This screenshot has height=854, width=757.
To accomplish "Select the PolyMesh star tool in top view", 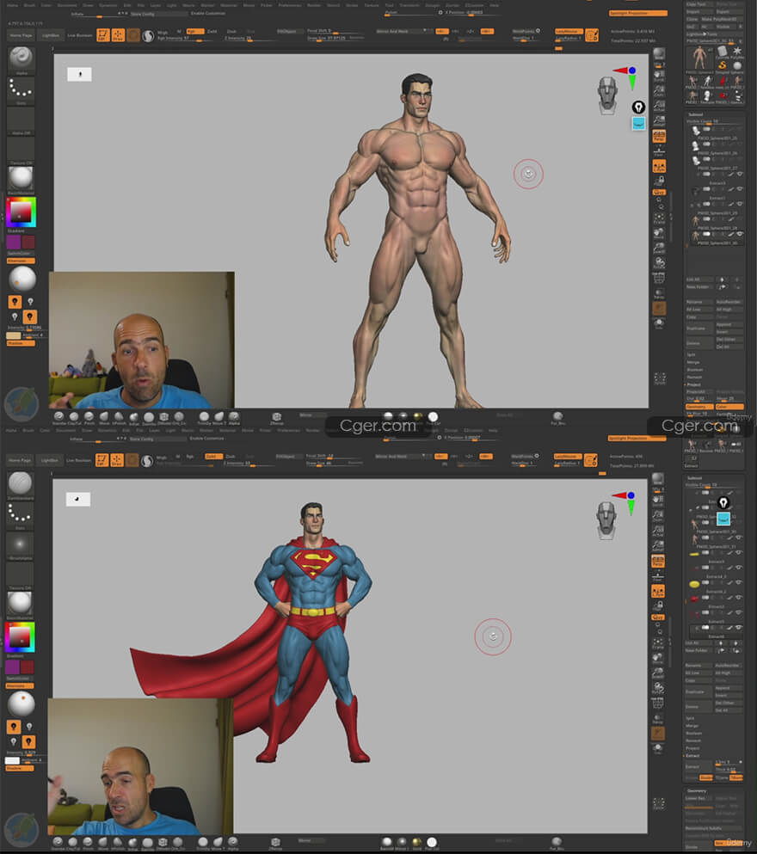I will click(x=737, y=52).
